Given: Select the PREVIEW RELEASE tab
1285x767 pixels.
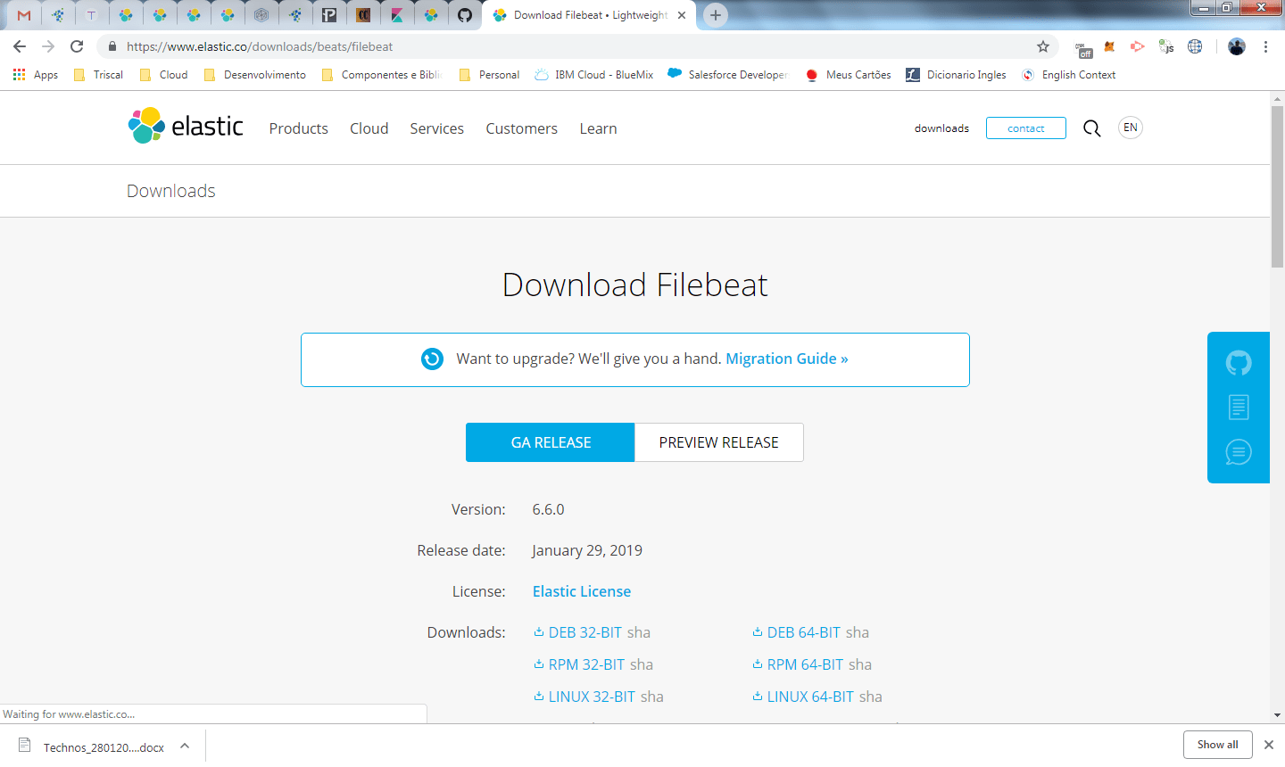Looking at the screenshot, I should point(719,442).
